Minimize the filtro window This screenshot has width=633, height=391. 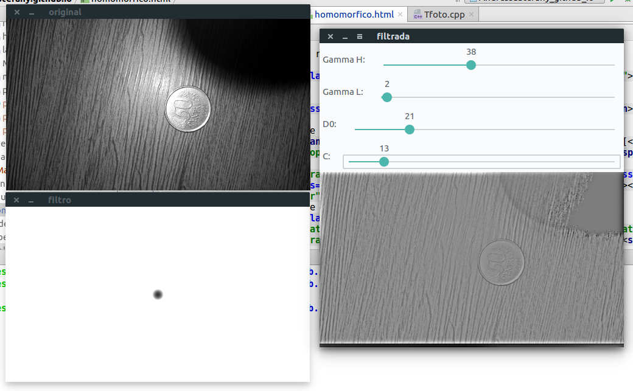pos(32,200)
